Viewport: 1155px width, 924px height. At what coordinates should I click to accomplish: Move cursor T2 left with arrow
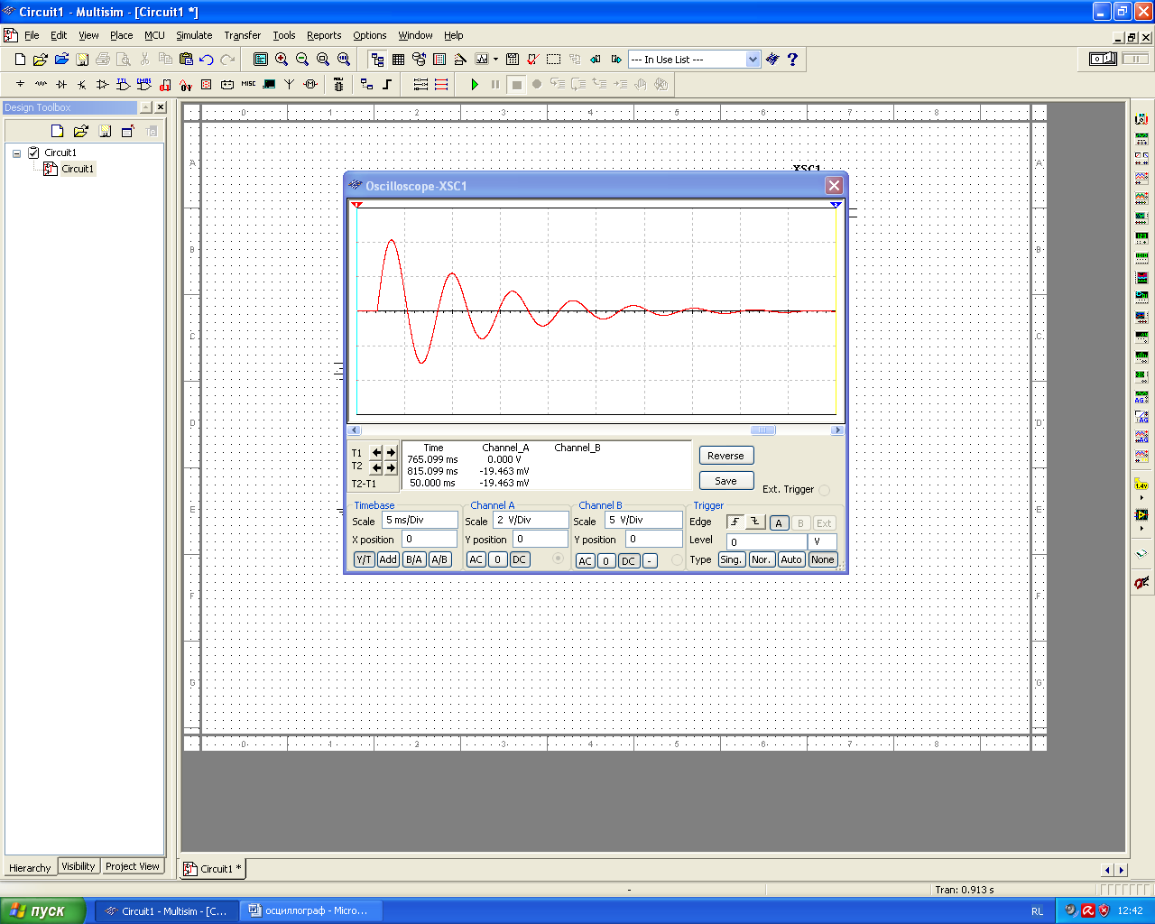376,467
